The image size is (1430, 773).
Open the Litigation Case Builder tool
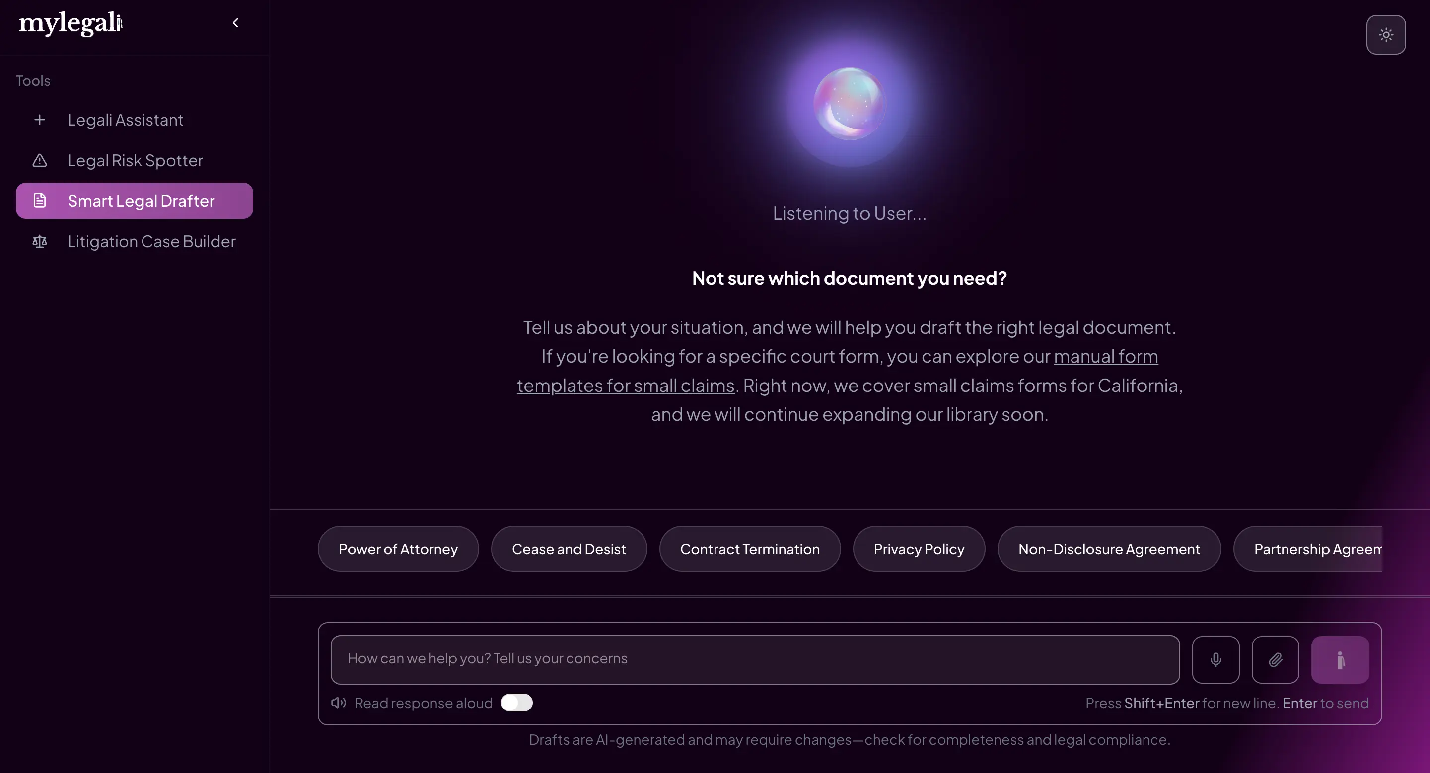click(x=151, y=241)
